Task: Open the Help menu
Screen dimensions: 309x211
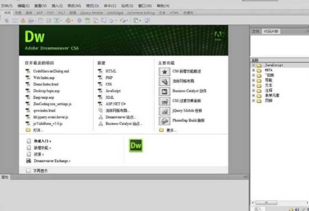Action: pos(163,6)
